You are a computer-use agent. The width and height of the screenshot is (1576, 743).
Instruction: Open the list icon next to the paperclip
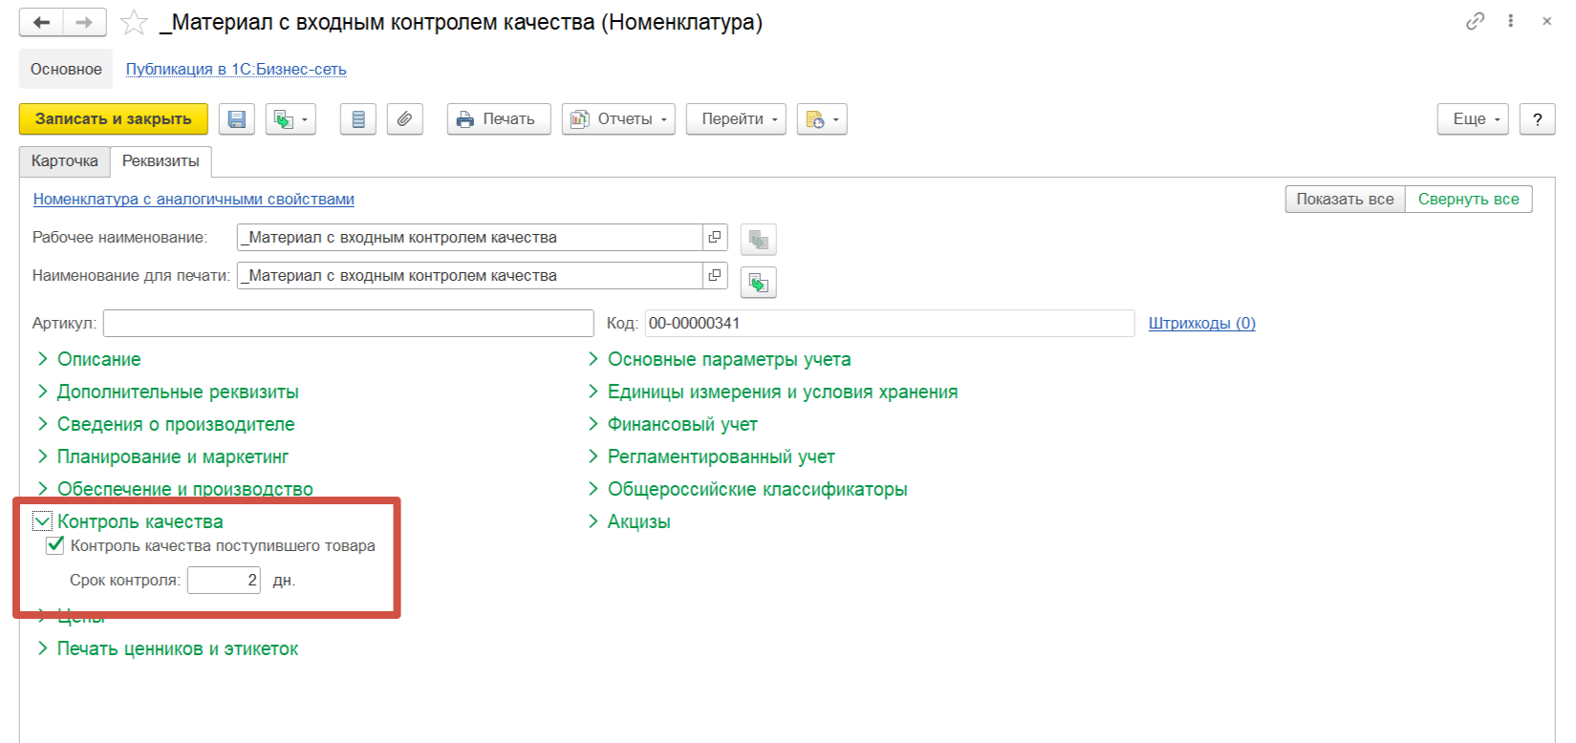coord(358,119)
